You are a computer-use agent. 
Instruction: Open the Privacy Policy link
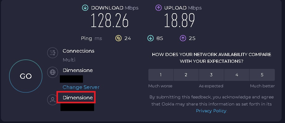(211, 111)
